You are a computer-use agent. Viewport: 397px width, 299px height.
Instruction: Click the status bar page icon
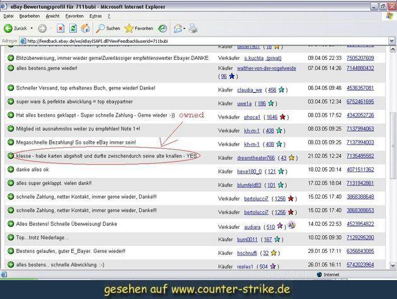(4, 274)
